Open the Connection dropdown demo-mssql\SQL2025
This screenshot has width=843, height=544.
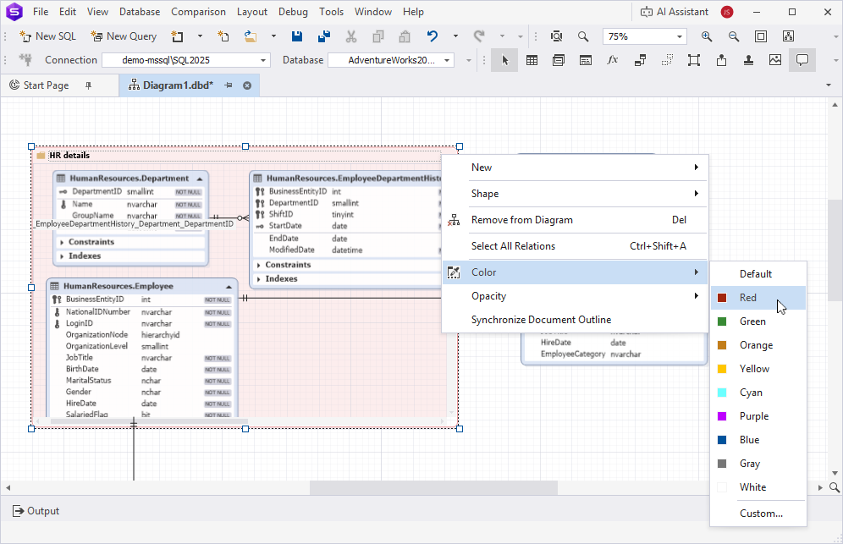click(263, 60)
